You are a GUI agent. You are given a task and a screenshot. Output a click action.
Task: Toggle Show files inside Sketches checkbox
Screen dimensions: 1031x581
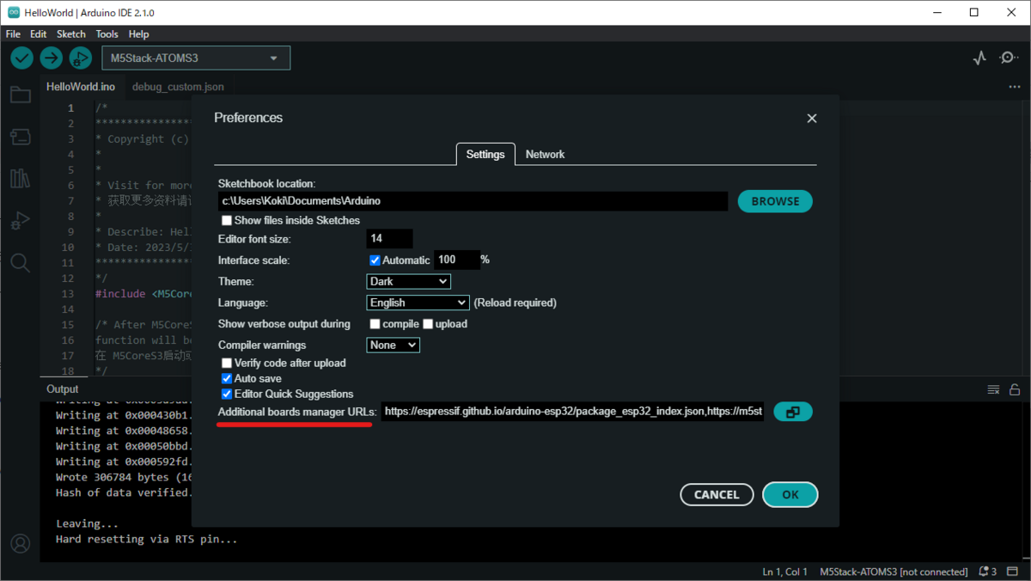pyautogui.click(x=227, y=221)
